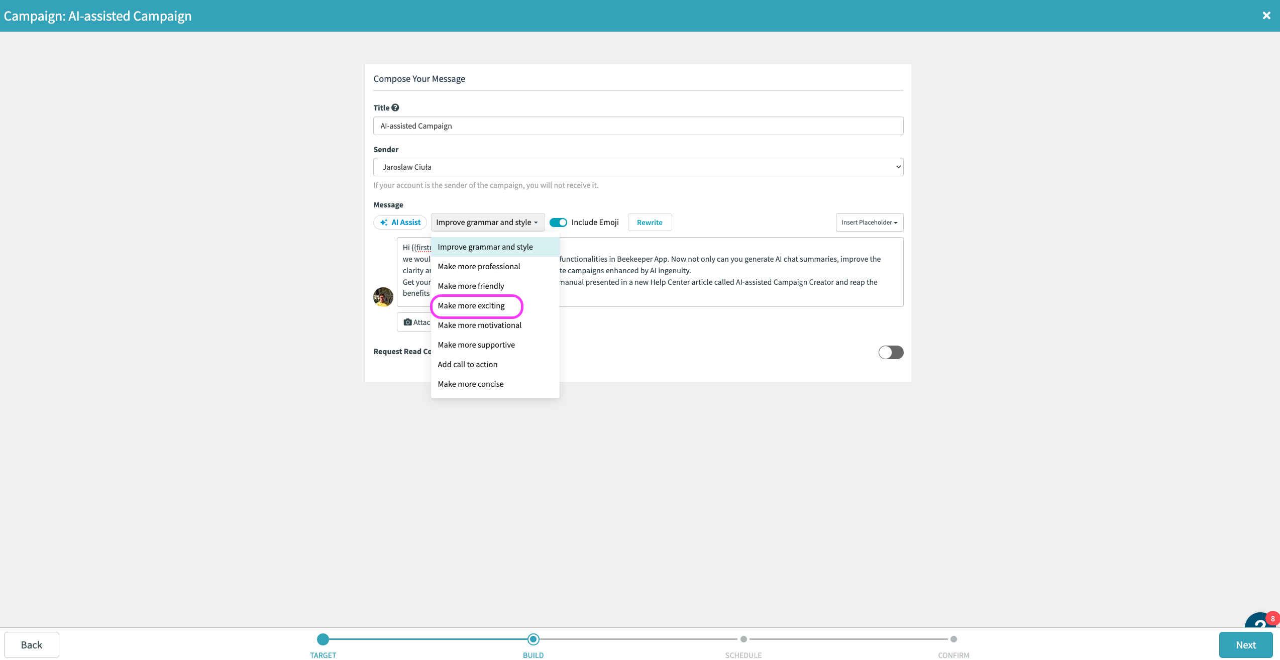The width and height of the screenshot is (1280, 660).
Task: Enable Request Read Confirmation toggle
Action: [x=891, y=353]
